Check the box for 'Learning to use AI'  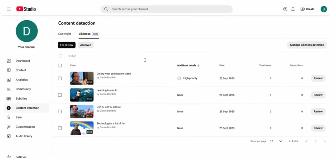click(60, 95)
